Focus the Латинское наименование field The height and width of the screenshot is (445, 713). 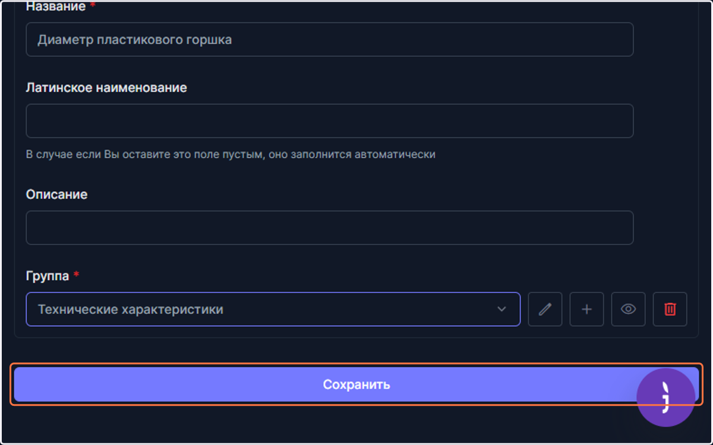(330, 121)
